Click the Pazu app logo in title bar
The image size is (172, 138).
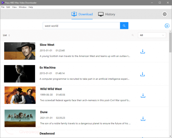(x=3, y=3)
